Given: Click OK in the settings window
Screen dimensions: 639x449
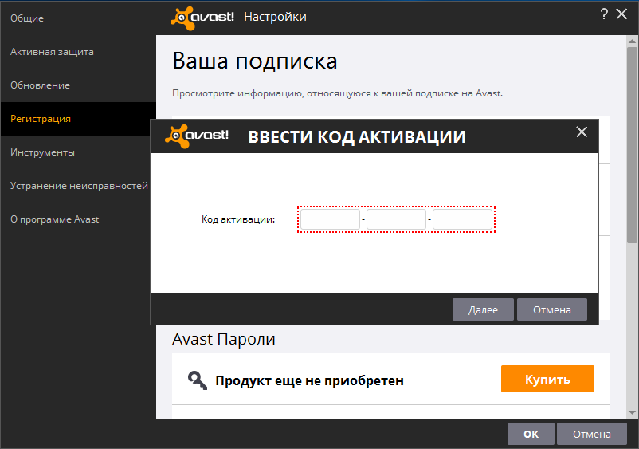Looking at the screenshot, I should click(x=531, y=434).
